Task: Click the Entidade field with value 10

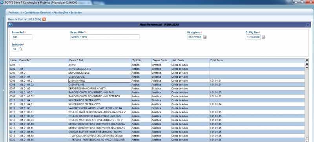Action: [15, 49]
